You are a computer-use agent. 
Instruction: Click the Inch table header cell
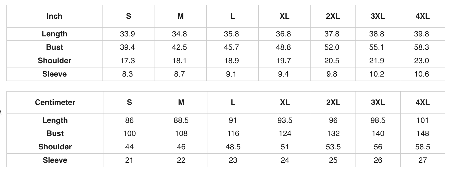(x=54, y=16)
